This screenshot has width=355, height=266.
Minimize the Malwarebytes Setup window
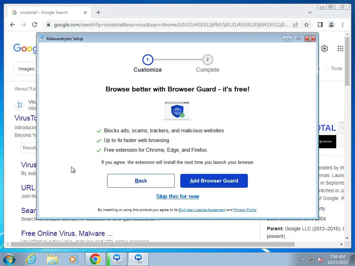point(287,39)
